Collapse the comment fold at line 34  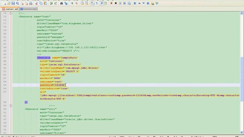pos(11,13)
